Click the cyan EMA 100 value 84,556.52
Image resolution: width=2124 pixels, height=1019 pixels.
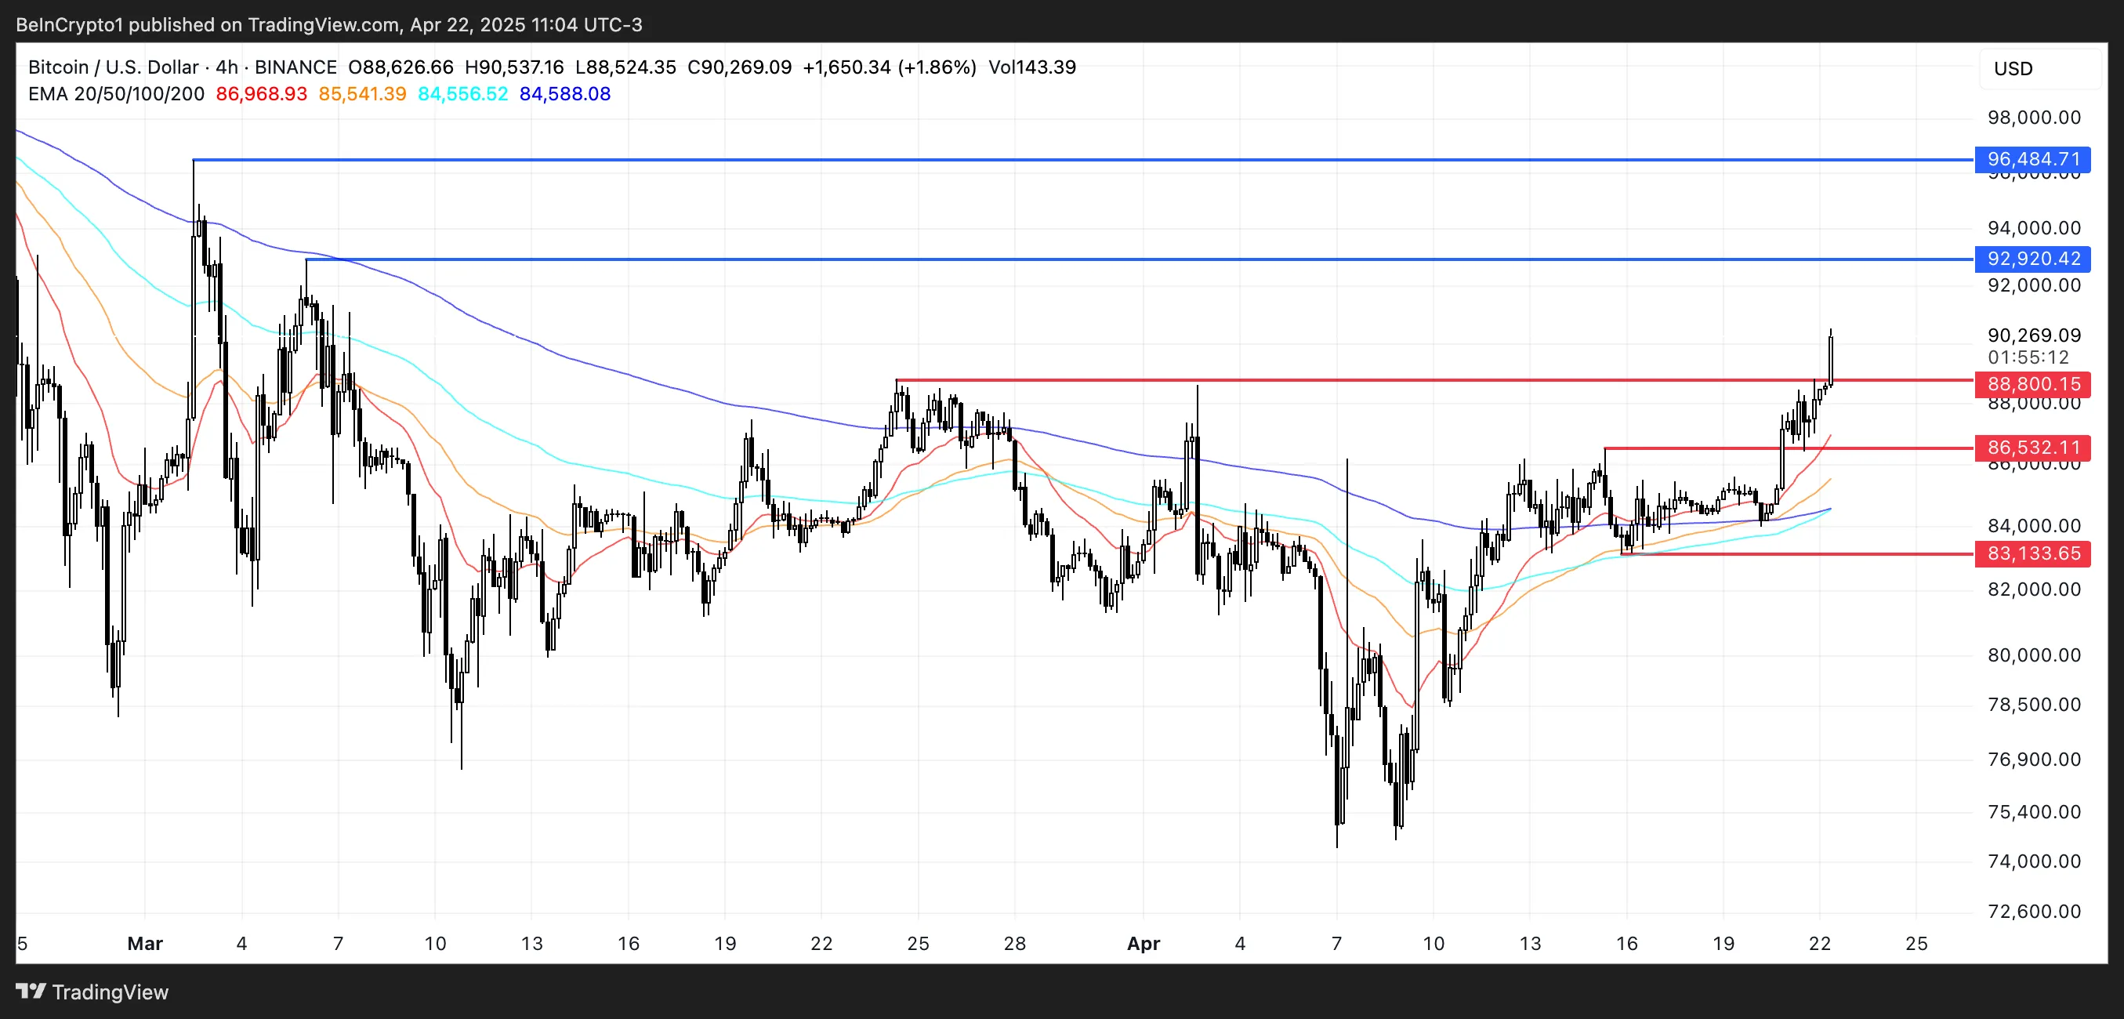click(462, 94)
